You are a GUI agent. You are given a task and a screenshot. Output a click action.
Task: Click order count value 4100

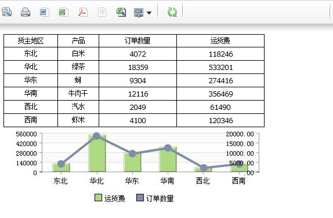[x=137, y=120]
